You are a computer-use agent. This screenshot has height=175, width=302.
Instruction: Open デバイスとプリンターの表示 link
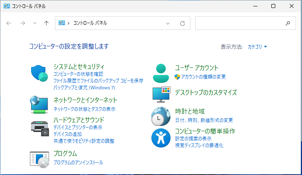click(78, 128)
